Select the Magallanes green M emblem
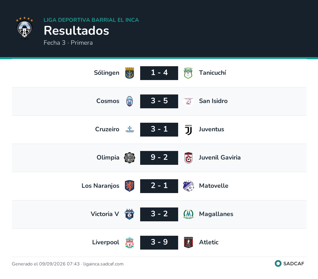The height and width of the screenshot is (279, 318). coord(188,214)
